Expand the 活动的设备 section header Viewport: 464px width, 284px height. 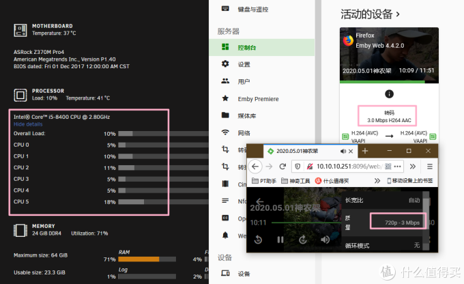coord(370,14)
